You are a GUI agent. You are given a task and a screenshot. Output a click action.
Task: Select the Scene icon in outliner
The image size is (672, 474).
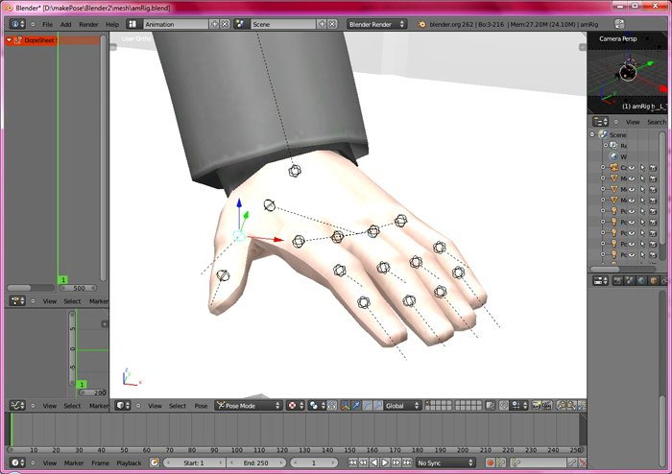click(x=603, y=134)
